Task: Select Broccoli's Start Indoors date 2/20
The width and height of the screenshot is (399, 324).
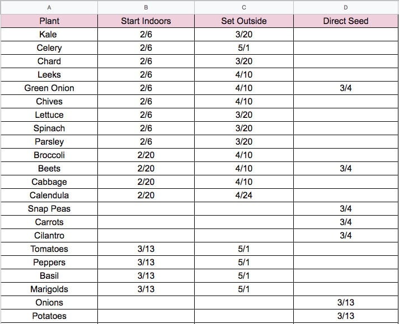Action: [146, 155]
